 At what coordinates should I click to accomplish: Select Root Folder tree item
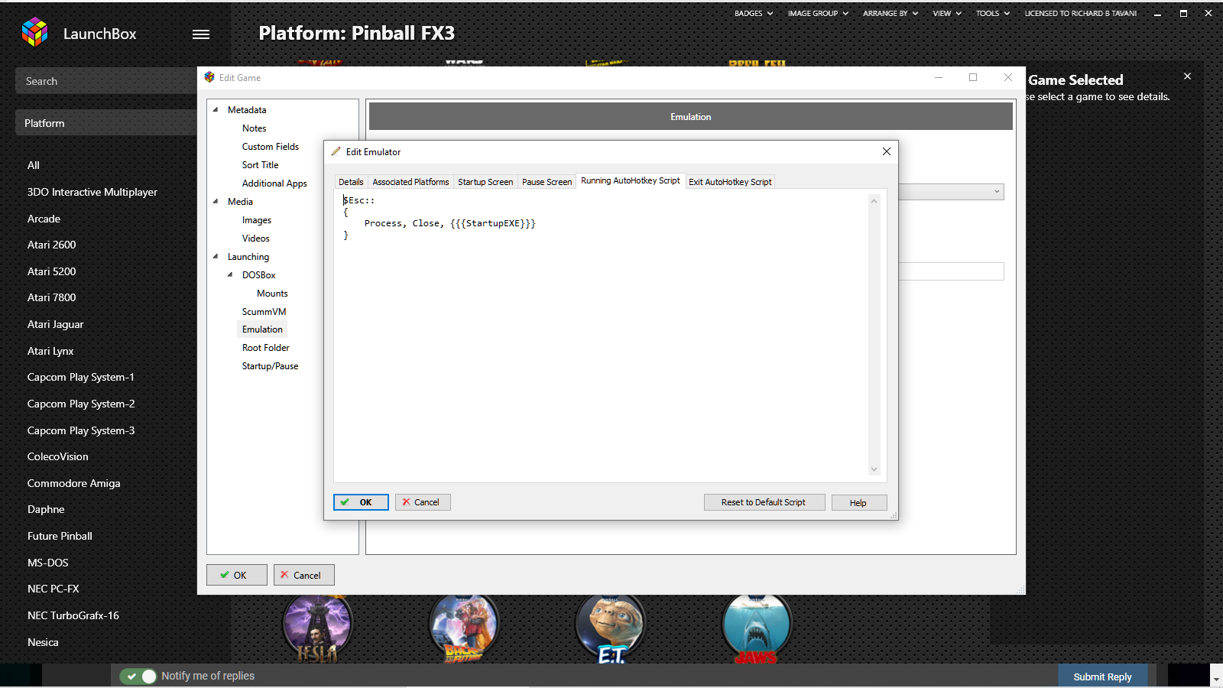(x=266, y=348)
